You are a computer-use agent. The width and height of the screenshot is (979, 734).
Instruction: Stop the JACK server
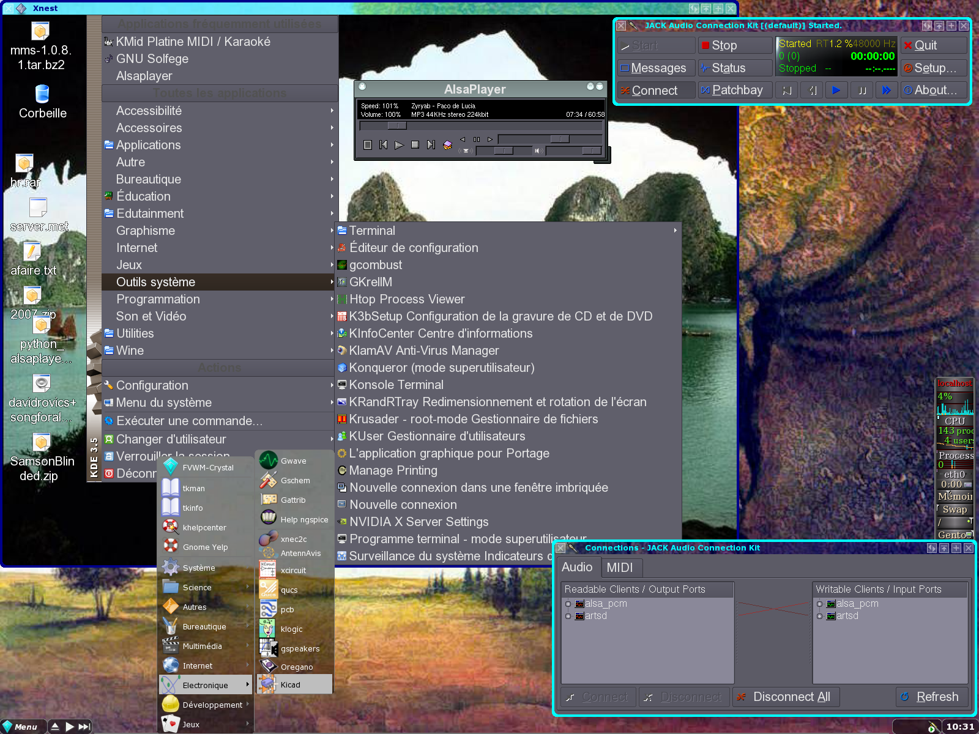[735, 45]
